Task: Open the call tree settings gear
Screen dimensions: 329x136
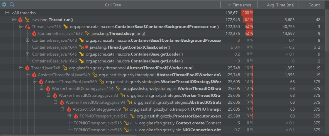Action: [x=4, y=5]
